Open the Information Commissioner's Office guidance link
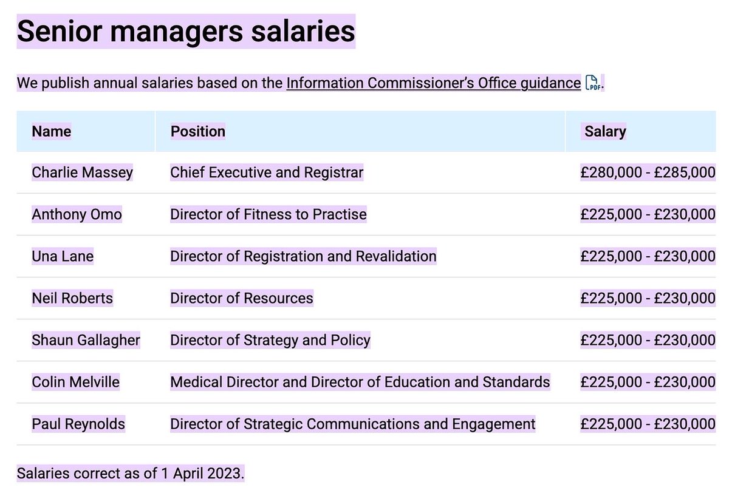Image resolution: width=729 pixels, height=493 pixels. click(x=433, y=83)
